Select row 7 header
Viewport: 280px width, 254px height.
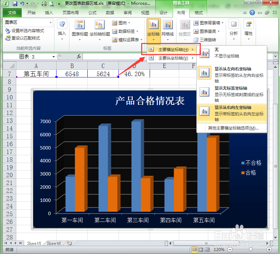[9, 74]
